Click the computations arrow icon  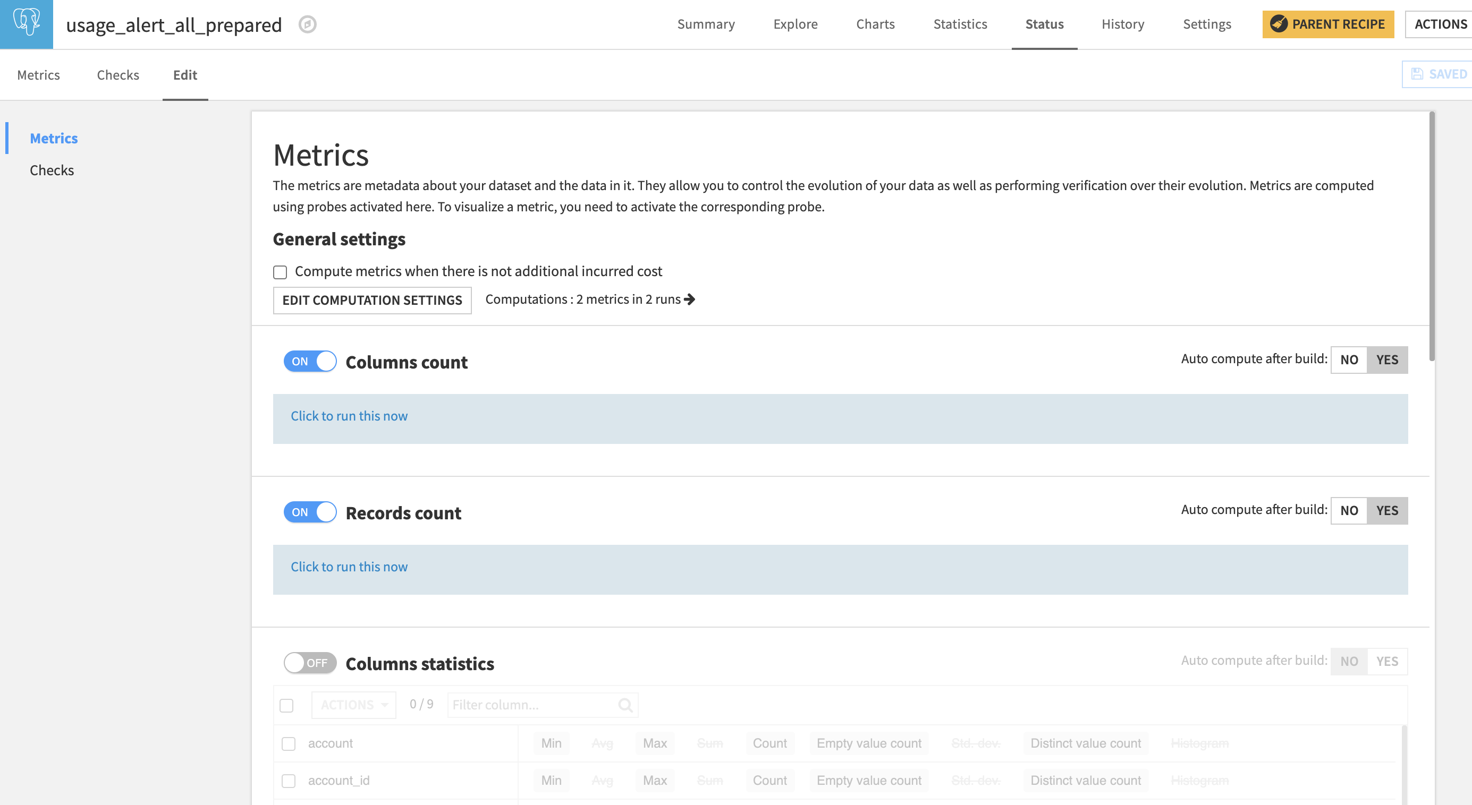[x=690, y=299]
